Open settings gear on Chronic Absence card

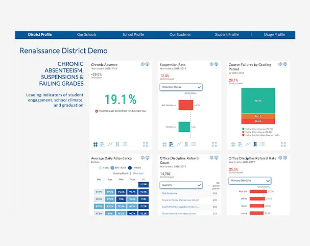pyautogui.click(x=142, y=64)
